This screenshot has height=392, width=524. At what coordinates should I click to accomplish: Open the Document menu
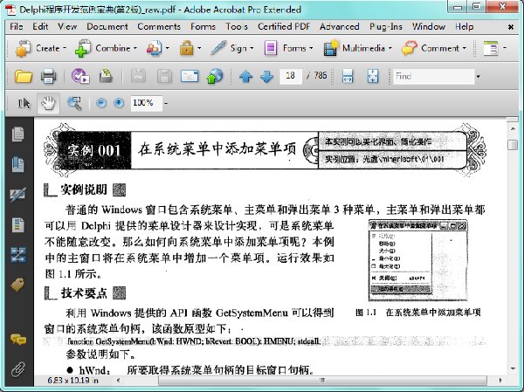[x=107, y=26]
